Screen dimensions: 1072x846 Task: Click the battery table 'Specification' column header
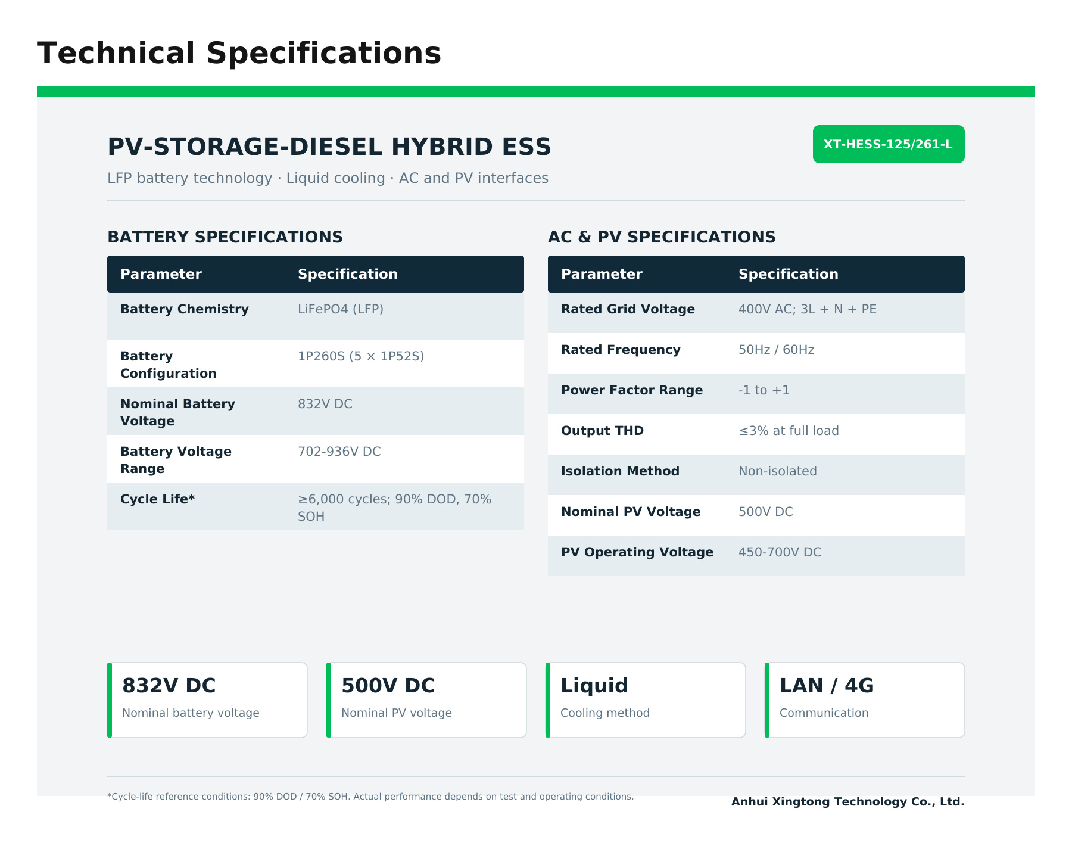348,274
